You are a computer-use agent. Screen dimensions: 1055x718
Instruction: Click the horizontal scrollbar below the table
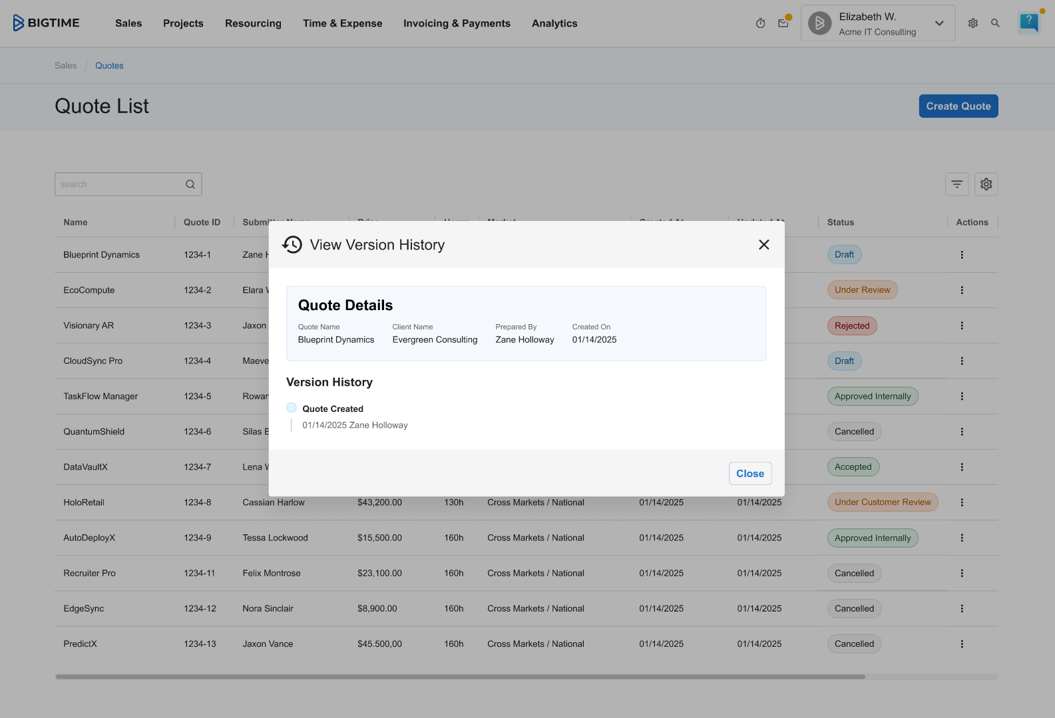pos(459,677)
